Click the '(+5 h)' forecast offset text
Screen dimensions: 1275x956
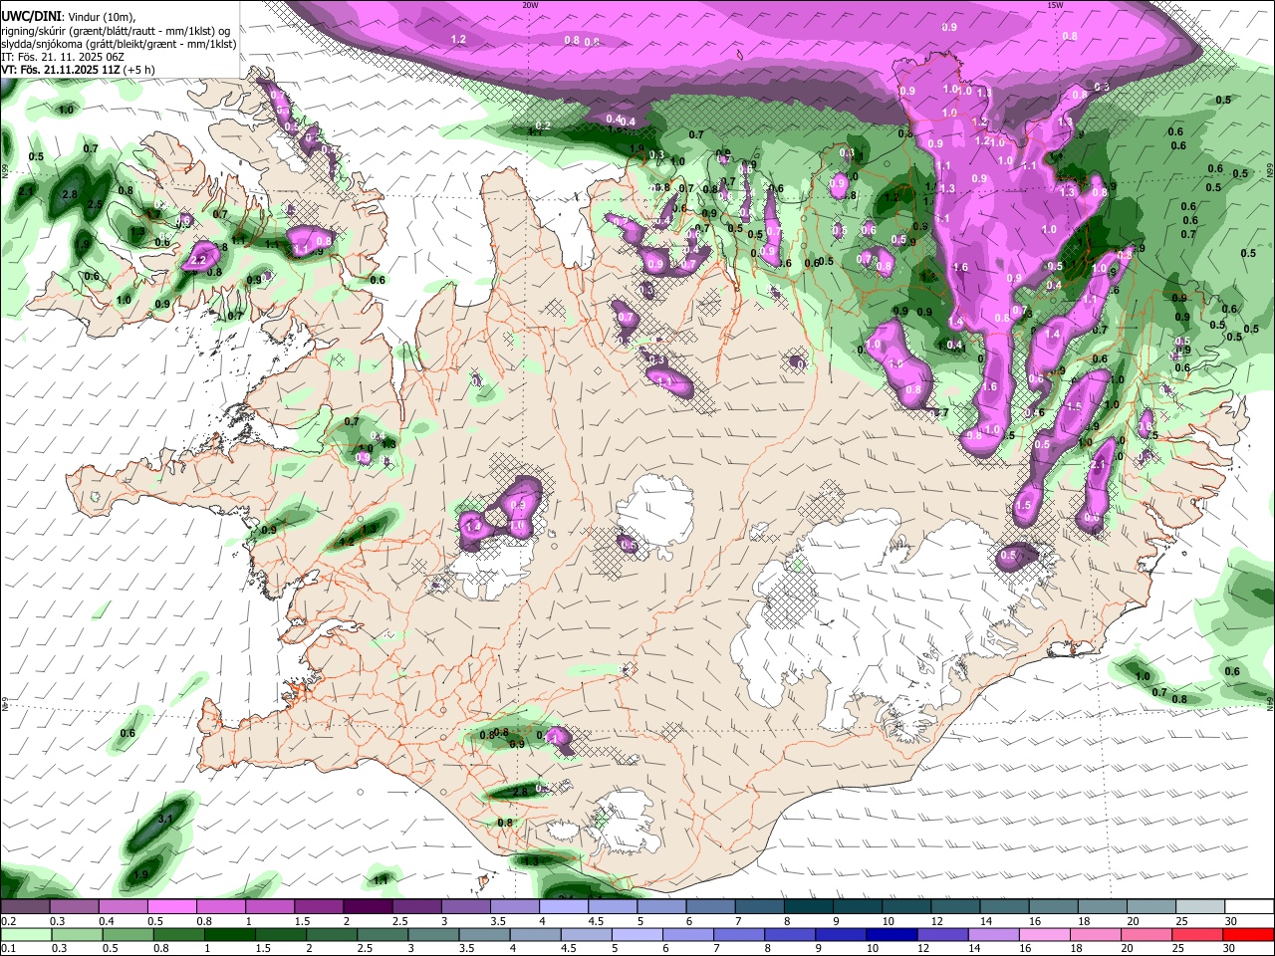pyautogui.click(x=138, y=70)
